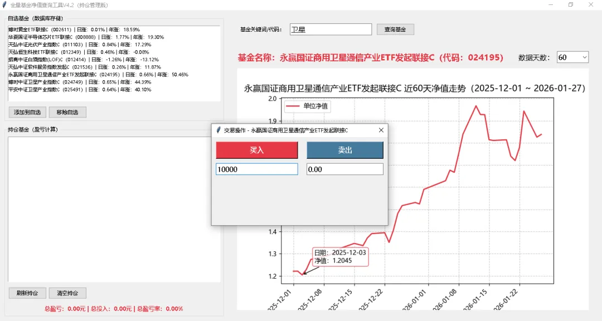The image size is (602, 321).
Task: Click 刷新持仓 button
Action: click(x=27, y=293)
